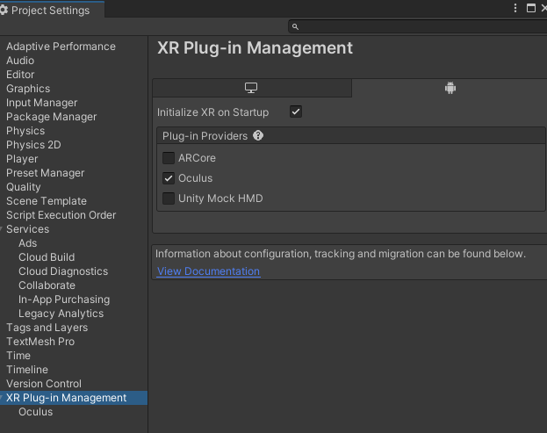The width and height of the screenshot is (547, 433).
Task: Open Script Execution Order settings
Action: 61,215
